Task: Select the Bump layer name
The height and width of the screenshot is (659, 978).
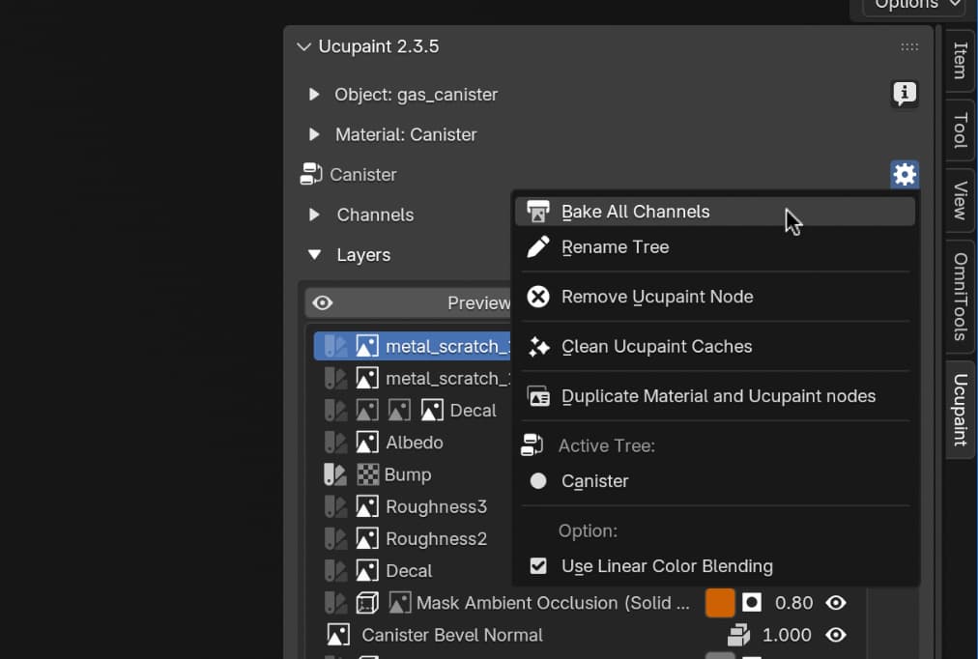Action: (408, 474)
